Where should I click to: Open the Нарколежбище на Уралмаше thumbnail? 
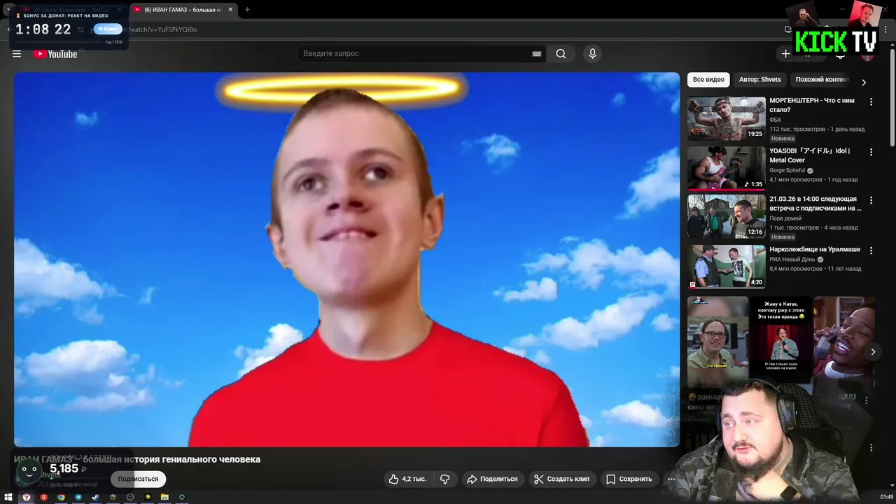click(726, 267)
